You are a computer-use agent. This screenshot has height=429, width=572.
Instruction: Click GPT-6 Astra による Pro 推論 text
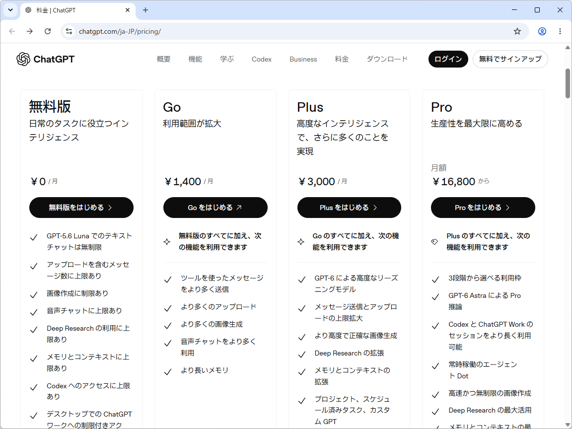(485, 301)
